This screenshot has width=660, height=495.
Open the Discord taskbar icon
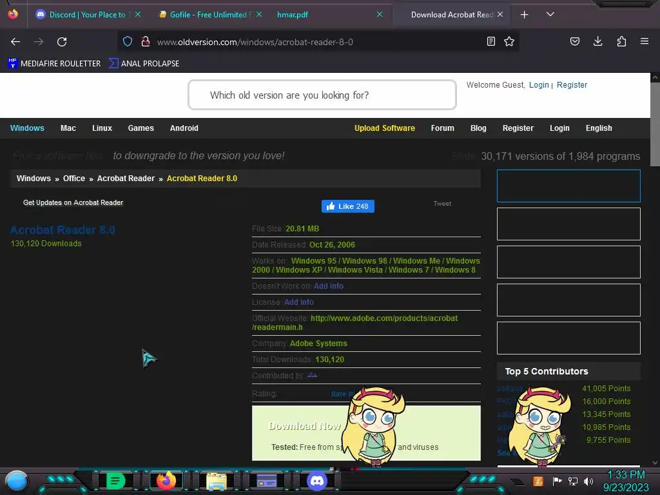pyautogui.click(x=317, y=481)
